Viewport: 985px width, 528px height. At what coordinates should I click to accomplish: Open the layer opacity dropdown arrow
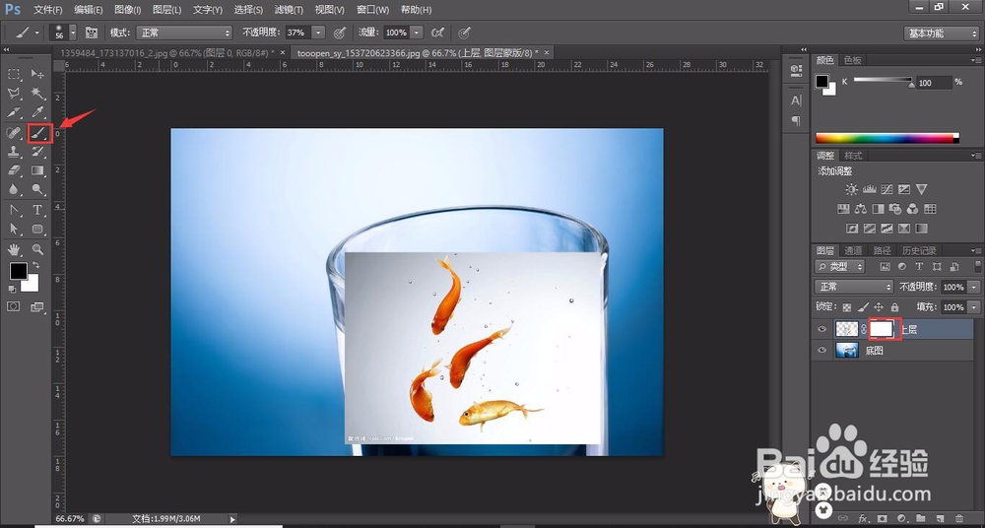(x=974, y=287)
